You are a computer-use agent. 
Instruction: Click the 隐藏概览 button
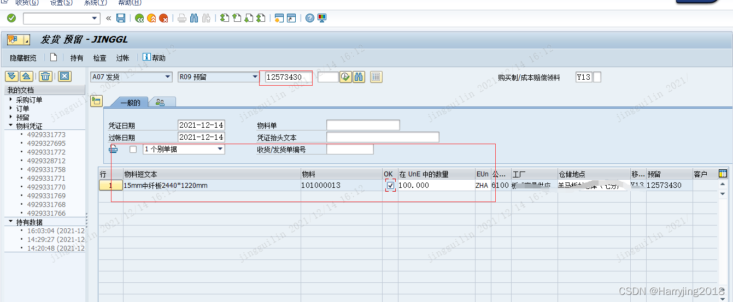point(23,58)
